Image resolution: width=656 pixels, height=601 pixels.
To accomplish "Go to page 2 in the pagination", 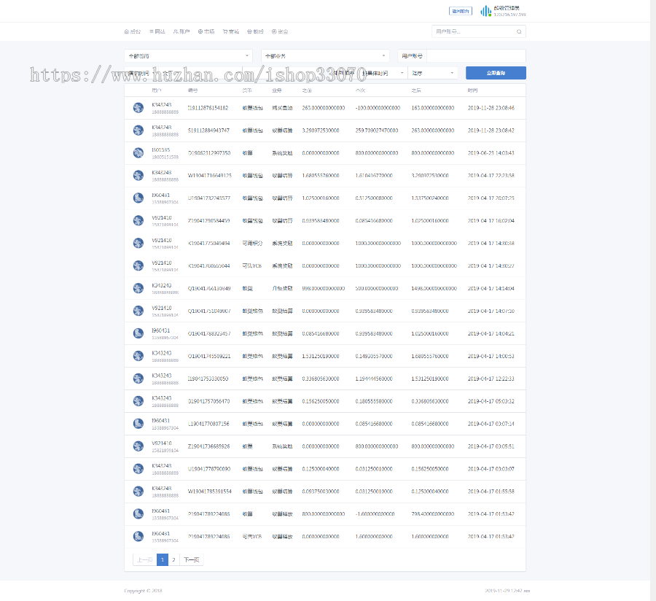I will tap(173, 560).
